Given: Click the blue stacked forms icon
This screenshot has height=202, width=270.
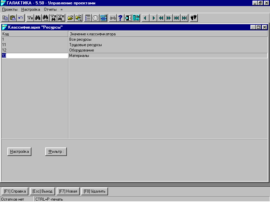Looking at the screenshot, I should coord(103,18).
